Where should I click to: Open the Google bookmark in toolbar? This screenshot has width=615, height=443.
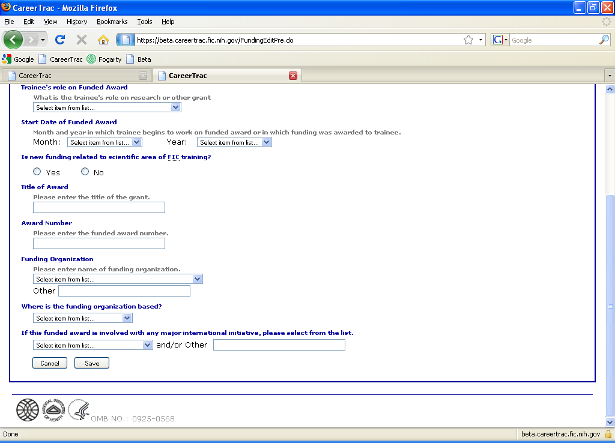[x=18, y=59]
